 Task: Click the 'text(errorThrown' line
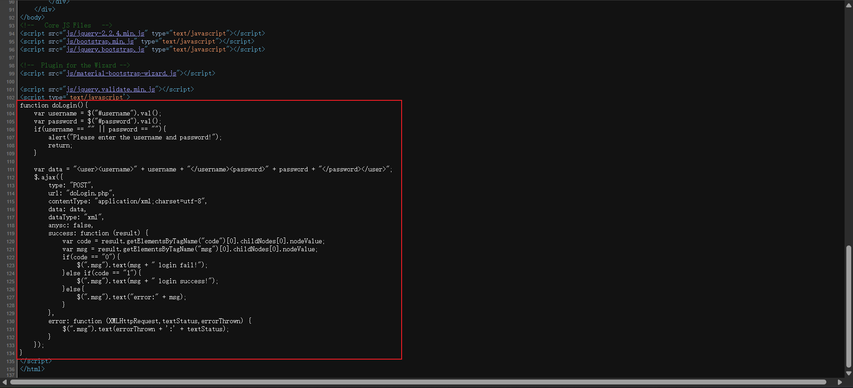point(146,329)
